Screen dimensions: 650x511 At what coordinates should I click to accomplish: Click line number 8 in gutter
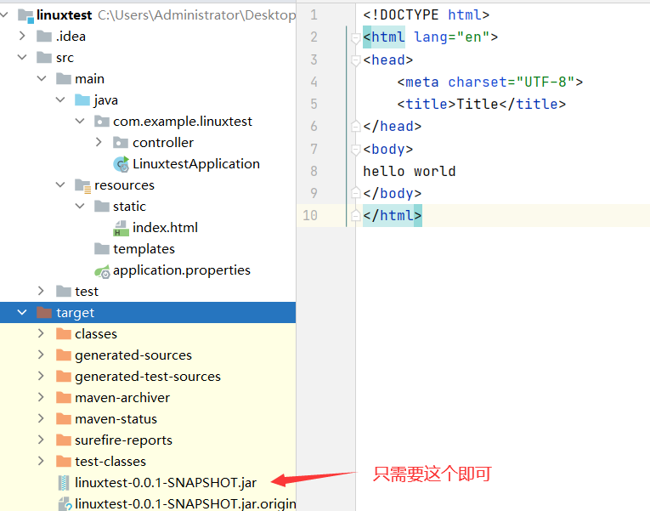(314, 171)
